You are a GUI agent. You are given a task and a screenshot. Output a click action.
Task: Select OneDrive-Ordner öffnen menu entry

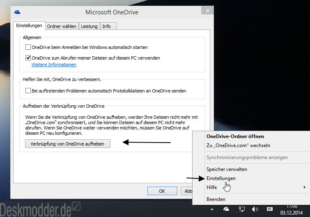point(235,136)
